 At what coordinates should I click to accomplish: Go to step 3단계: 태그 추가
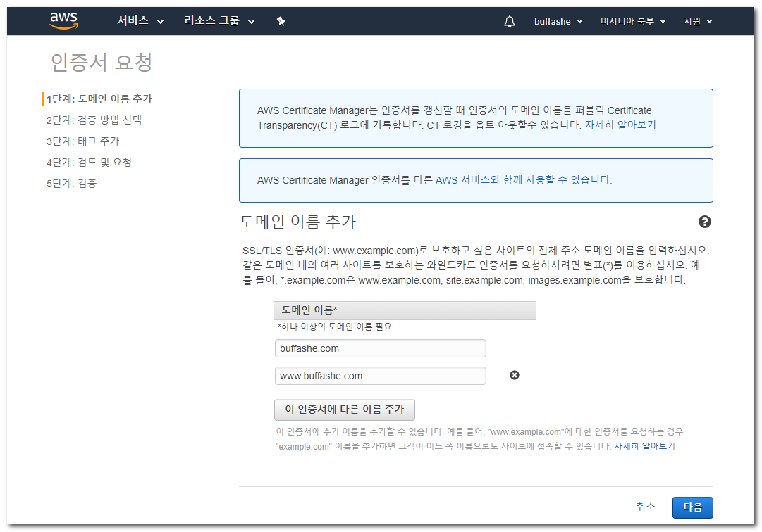82,141
